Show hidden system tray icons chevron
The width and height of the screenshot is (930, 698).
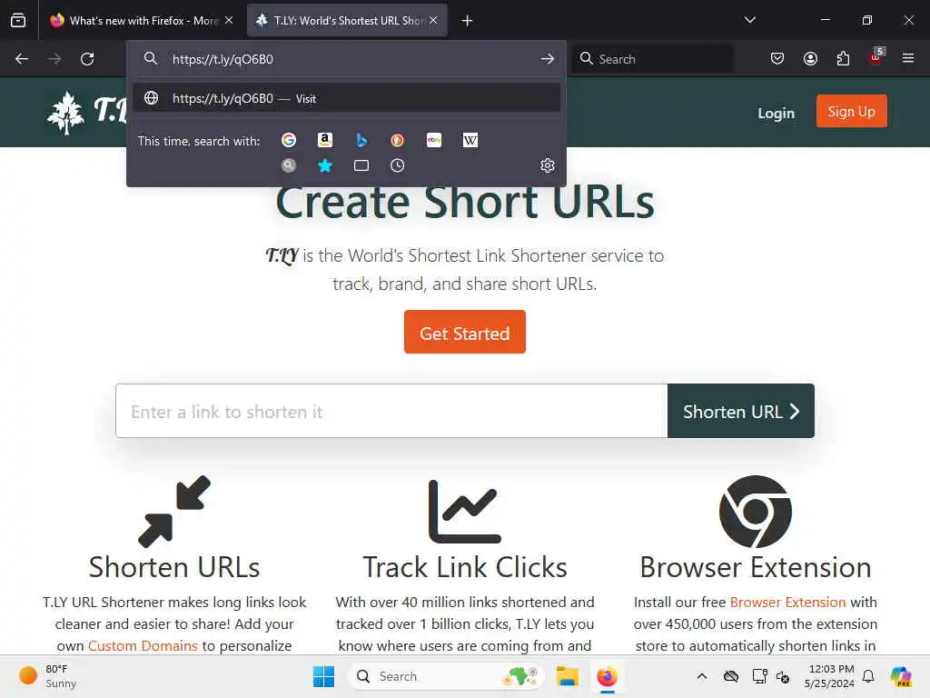click(702, 676)
